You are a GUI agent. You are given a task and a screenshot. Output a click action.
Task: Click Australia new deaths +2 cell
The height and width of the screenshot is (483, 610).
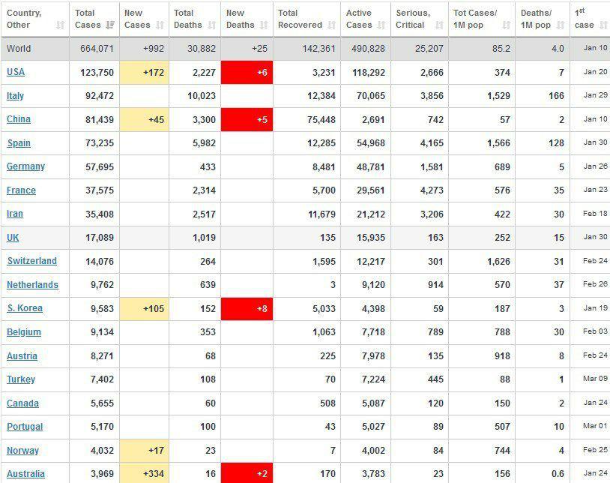click(x=247, y=473)
